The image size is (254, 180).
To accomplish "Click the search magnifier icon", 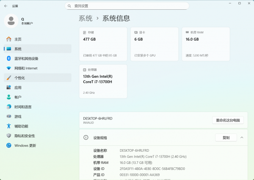I will tap(69, 6).
